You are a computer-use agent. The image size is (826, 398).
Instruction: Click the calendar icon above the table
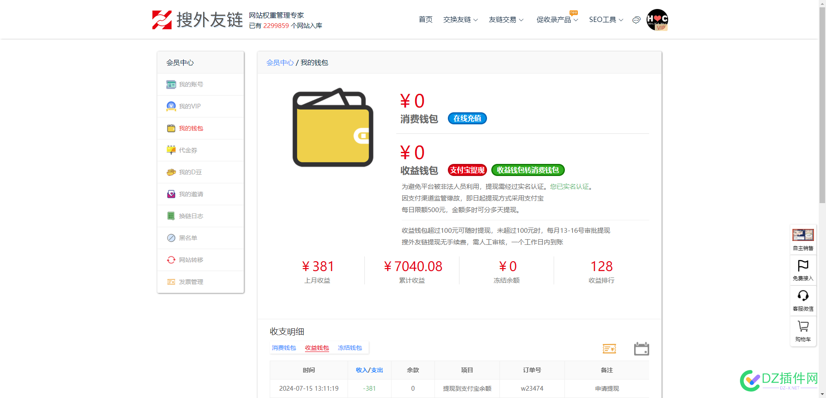pos(641,349)
